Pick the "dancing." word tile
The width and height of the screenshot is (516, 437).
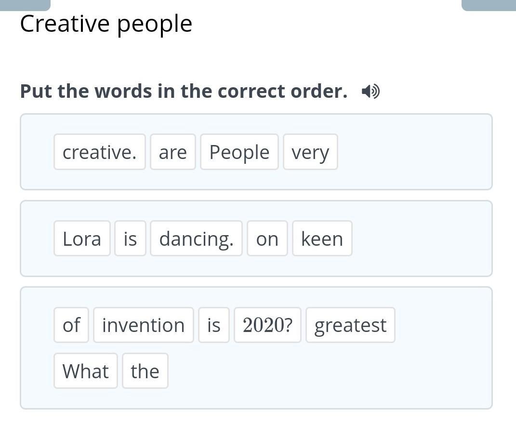(x=196, y=238)
